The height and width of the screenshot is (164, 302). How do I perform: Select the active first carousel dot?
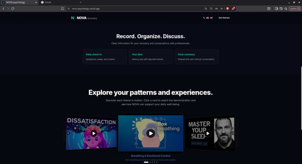pos(146,162)
